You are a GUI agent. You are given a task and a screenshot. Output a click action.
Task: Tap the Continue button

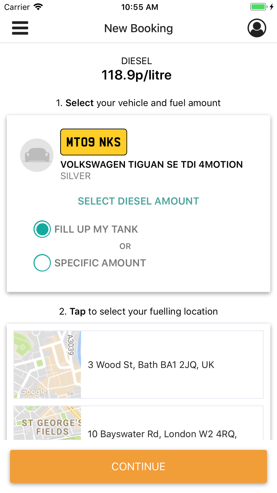(138, 466)
